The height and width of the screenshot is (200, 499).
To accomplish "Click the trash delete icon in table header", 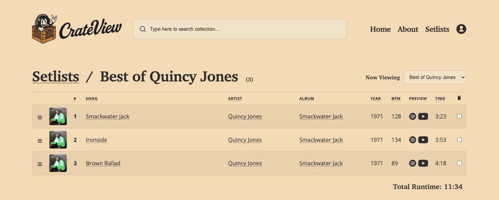I will pyautogui.click(x=459, y=98).
